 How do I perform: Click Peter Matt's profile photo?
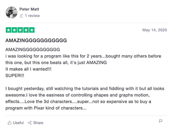[x=11, y=12]
